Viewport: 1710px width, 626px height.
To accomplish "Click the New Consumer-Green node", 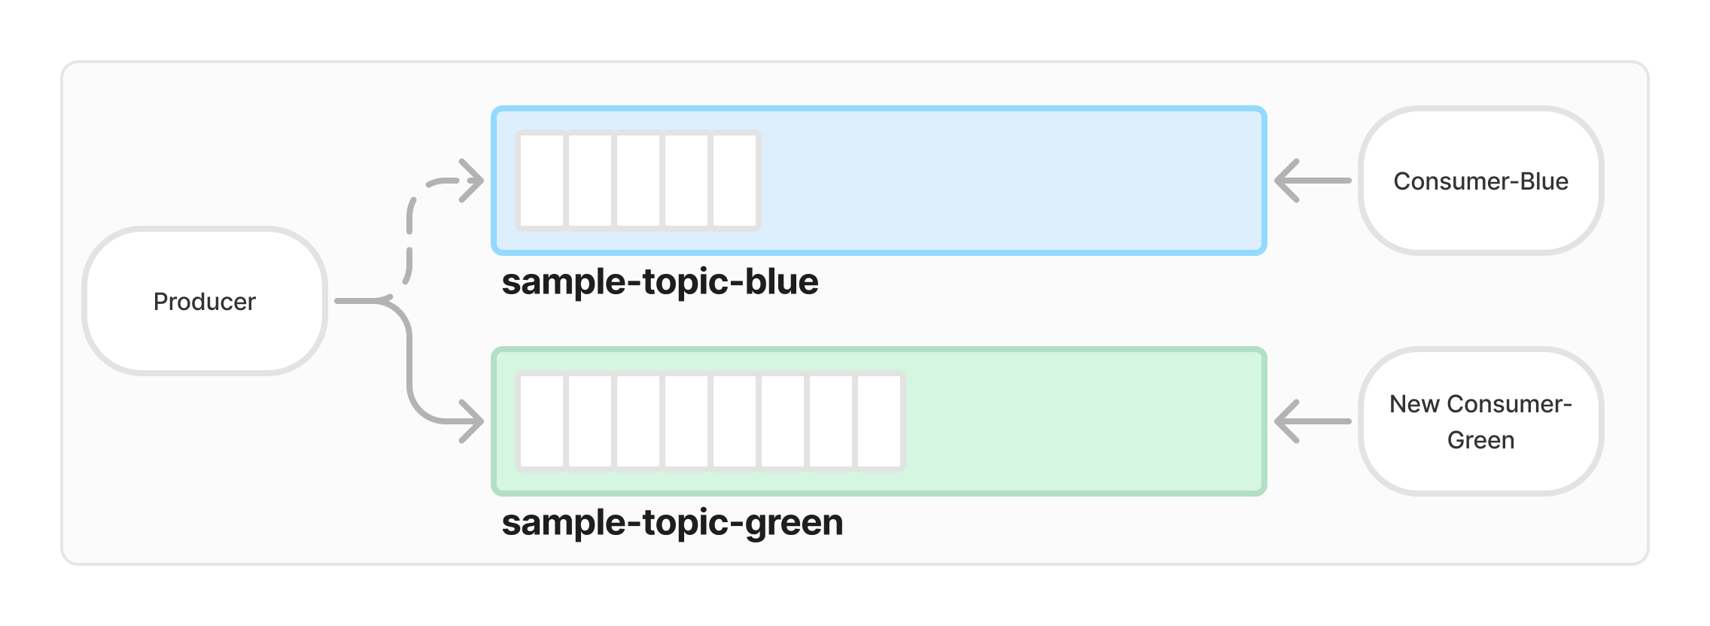I will tap(1480, 421).
